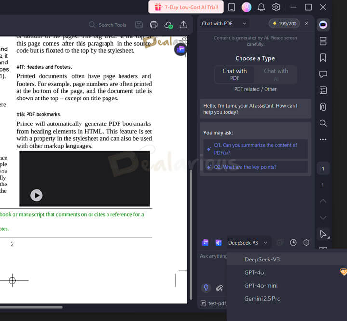Go to next page with down chevron
The image size is (347, 321).
323,218
